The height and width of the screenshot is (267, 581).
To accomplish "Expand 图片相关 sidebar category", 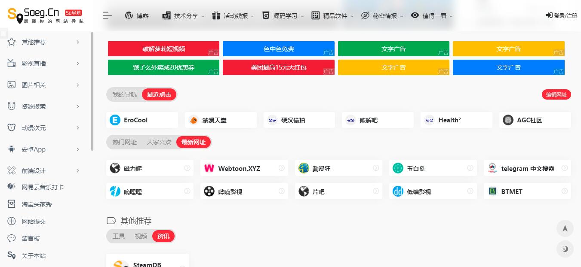I will coord(44,85).
